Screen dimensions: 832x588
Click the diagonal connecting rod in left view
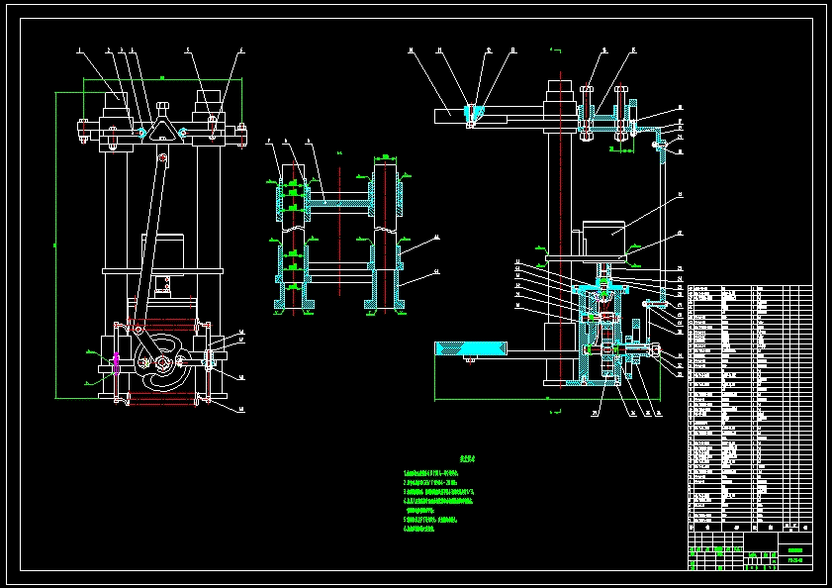[149, 243]
